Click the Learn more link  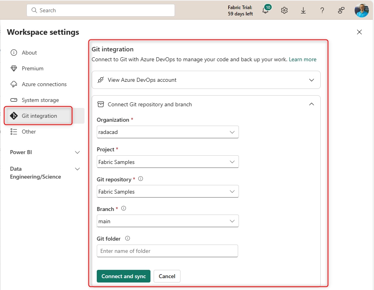[303, 60]
